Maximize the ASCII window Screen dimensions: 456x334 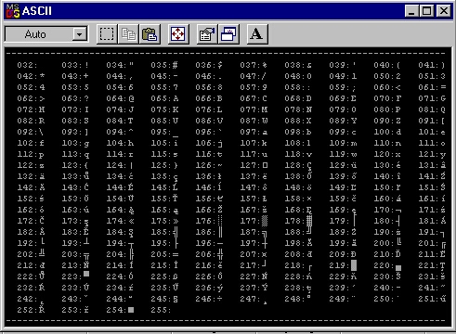426,11
